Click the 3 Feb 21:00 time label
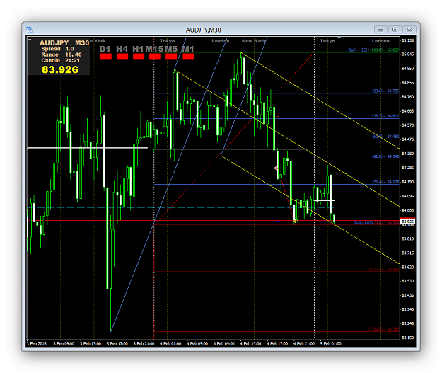Image resolution: width=442 pixels, height=373 pixels. click(x=144, y=344)
